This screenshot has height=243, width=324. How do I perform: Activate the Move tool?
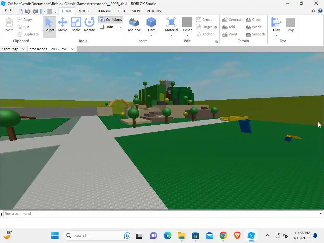point(63,25)
